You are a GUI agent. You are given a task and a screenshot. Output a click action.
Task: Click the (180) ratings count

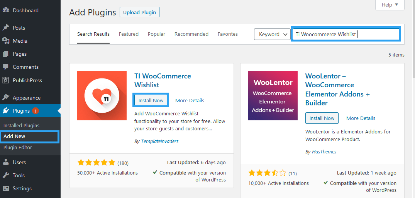point(123,163)
